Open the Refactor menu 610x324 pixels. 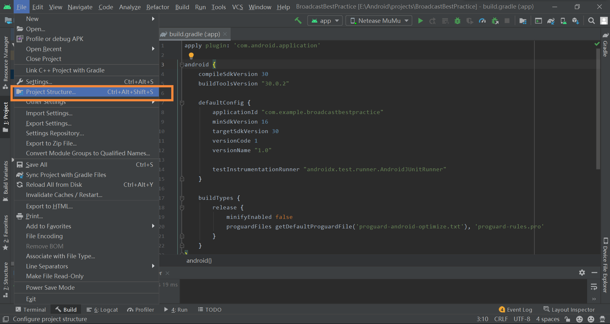click(158, 7)
